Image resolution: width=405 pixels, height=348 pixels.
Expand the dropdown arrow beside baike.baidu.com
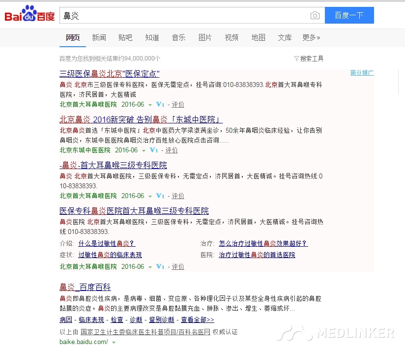click(114, 342)
